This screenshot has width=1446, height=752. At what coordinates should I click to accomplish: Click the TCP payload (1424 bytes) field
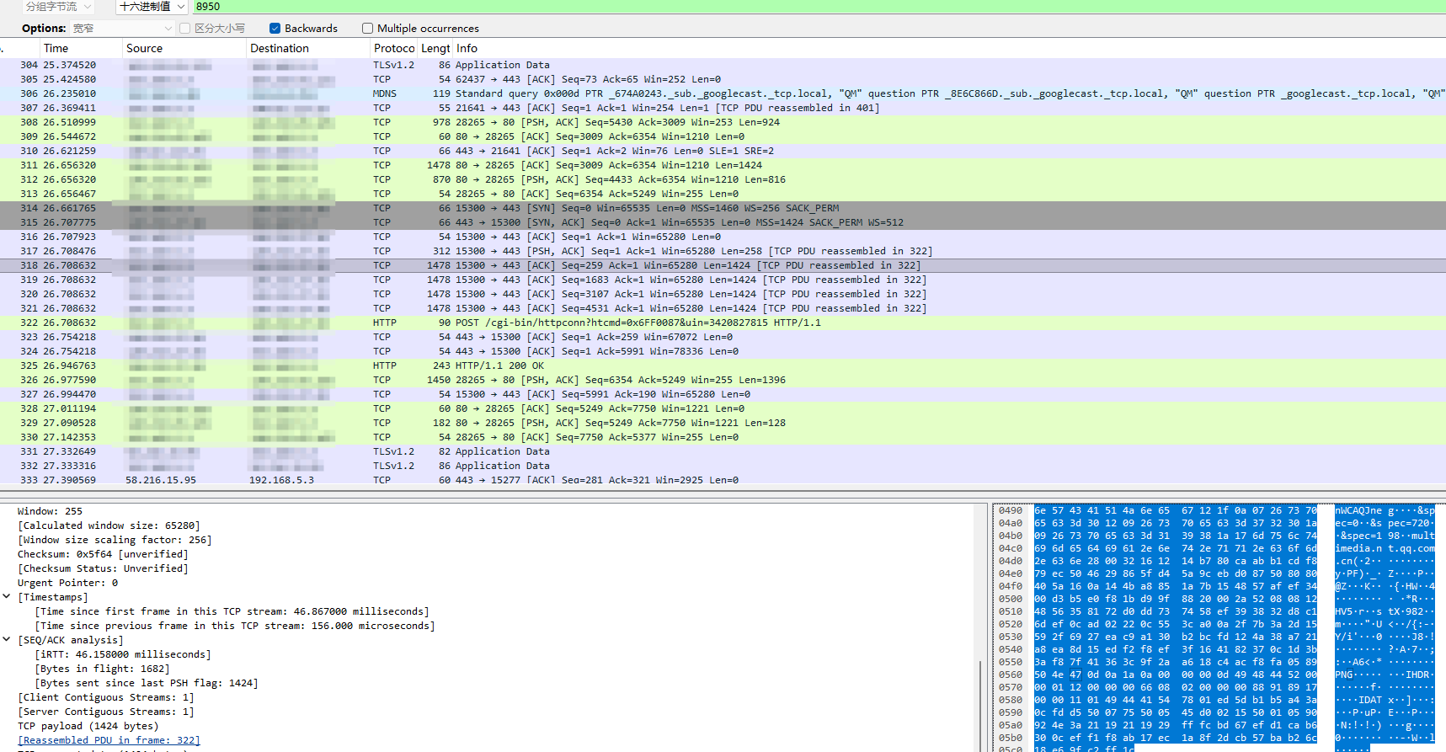(88, 726)
